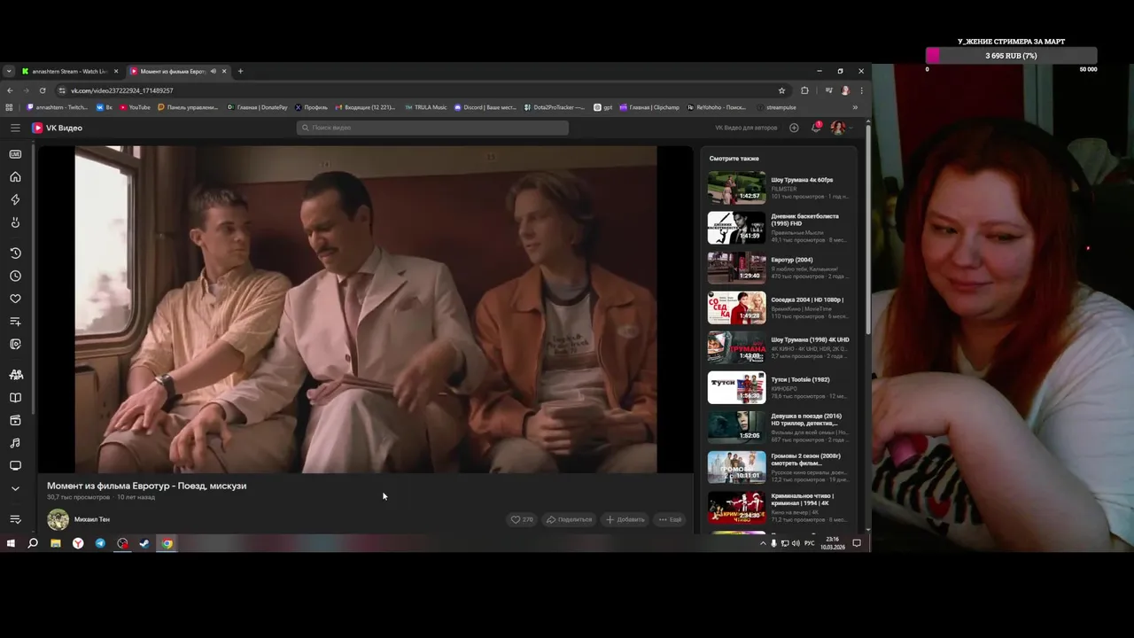
Task: Open the lightning trends icon in sidebar
Action: click(x=15, y=199)
